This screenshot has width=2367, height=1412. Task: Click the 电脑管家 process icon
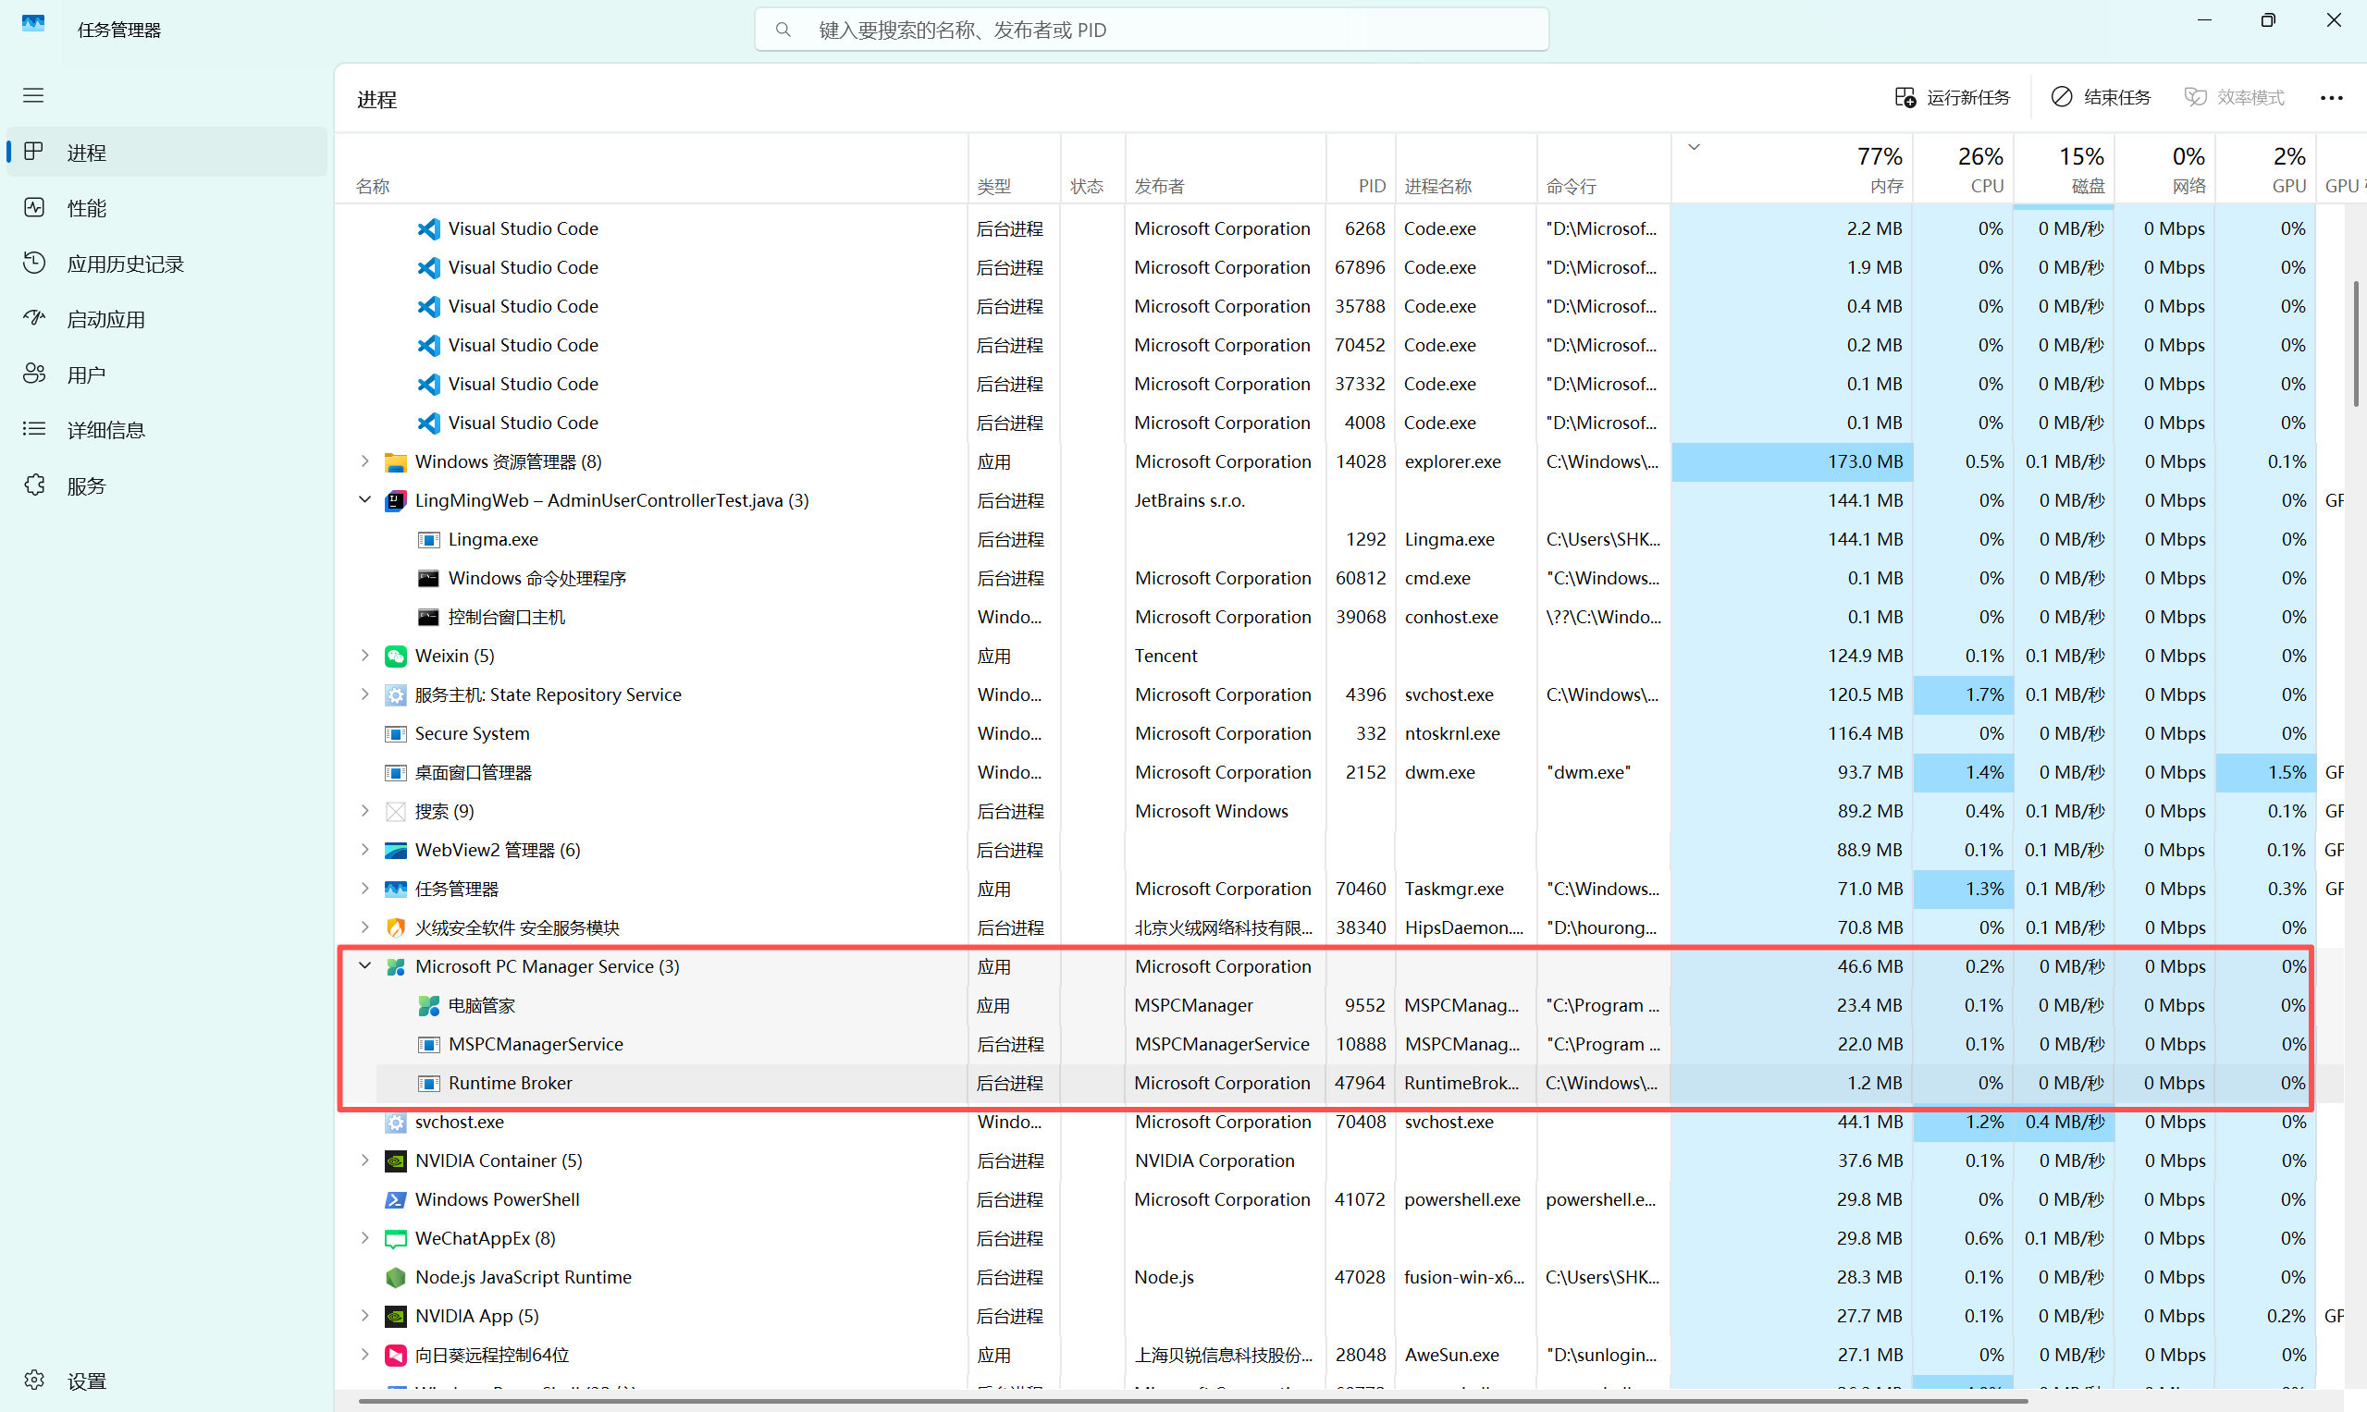(428, 1007)
